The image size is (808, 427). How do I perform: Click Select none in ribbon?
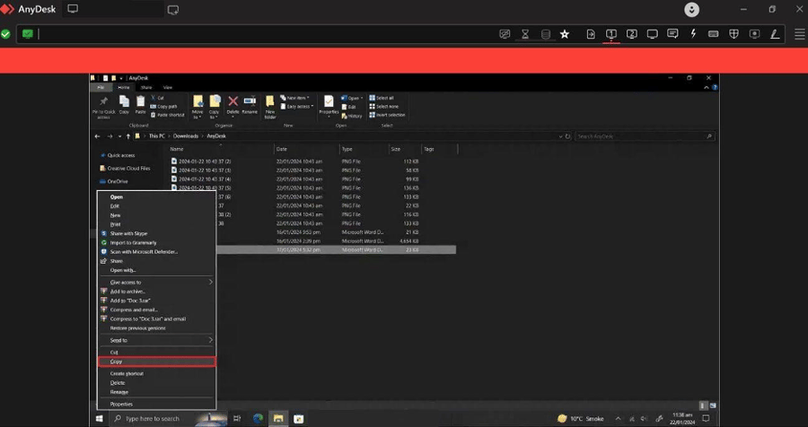pos(384,107)
